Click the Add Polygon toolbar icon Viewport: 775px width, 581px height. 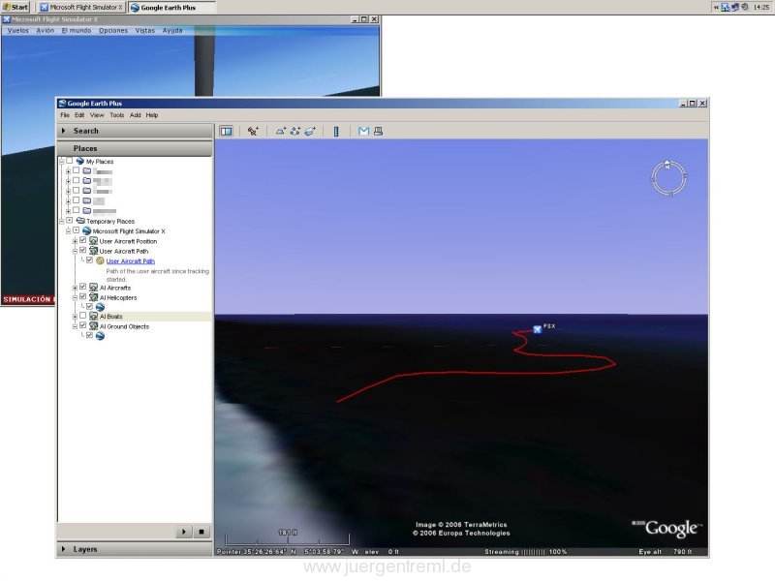click(281, 132)
